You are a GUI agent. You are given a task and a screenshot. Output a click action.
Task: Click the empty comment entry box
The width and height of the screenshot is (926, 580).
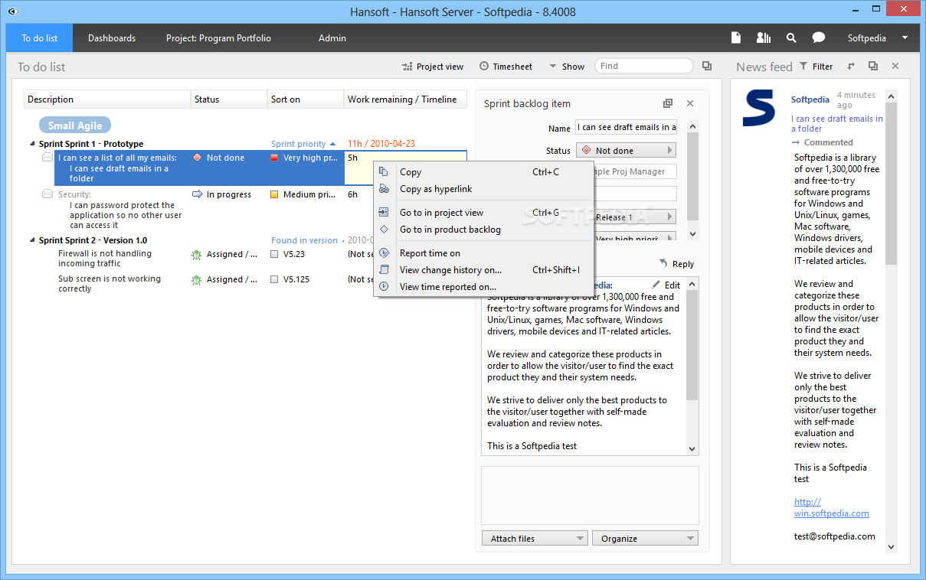click(590, 495)
